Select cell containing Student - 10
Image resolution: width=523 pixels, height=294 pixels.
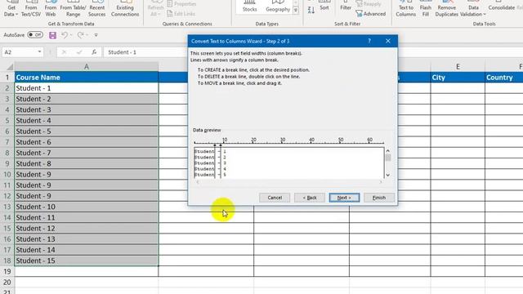tap(87, 207)
